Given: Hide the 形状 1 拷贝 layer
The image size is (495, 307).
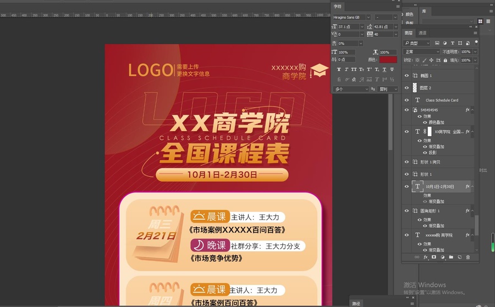Looking at the screenshot, I should point(406,162).
